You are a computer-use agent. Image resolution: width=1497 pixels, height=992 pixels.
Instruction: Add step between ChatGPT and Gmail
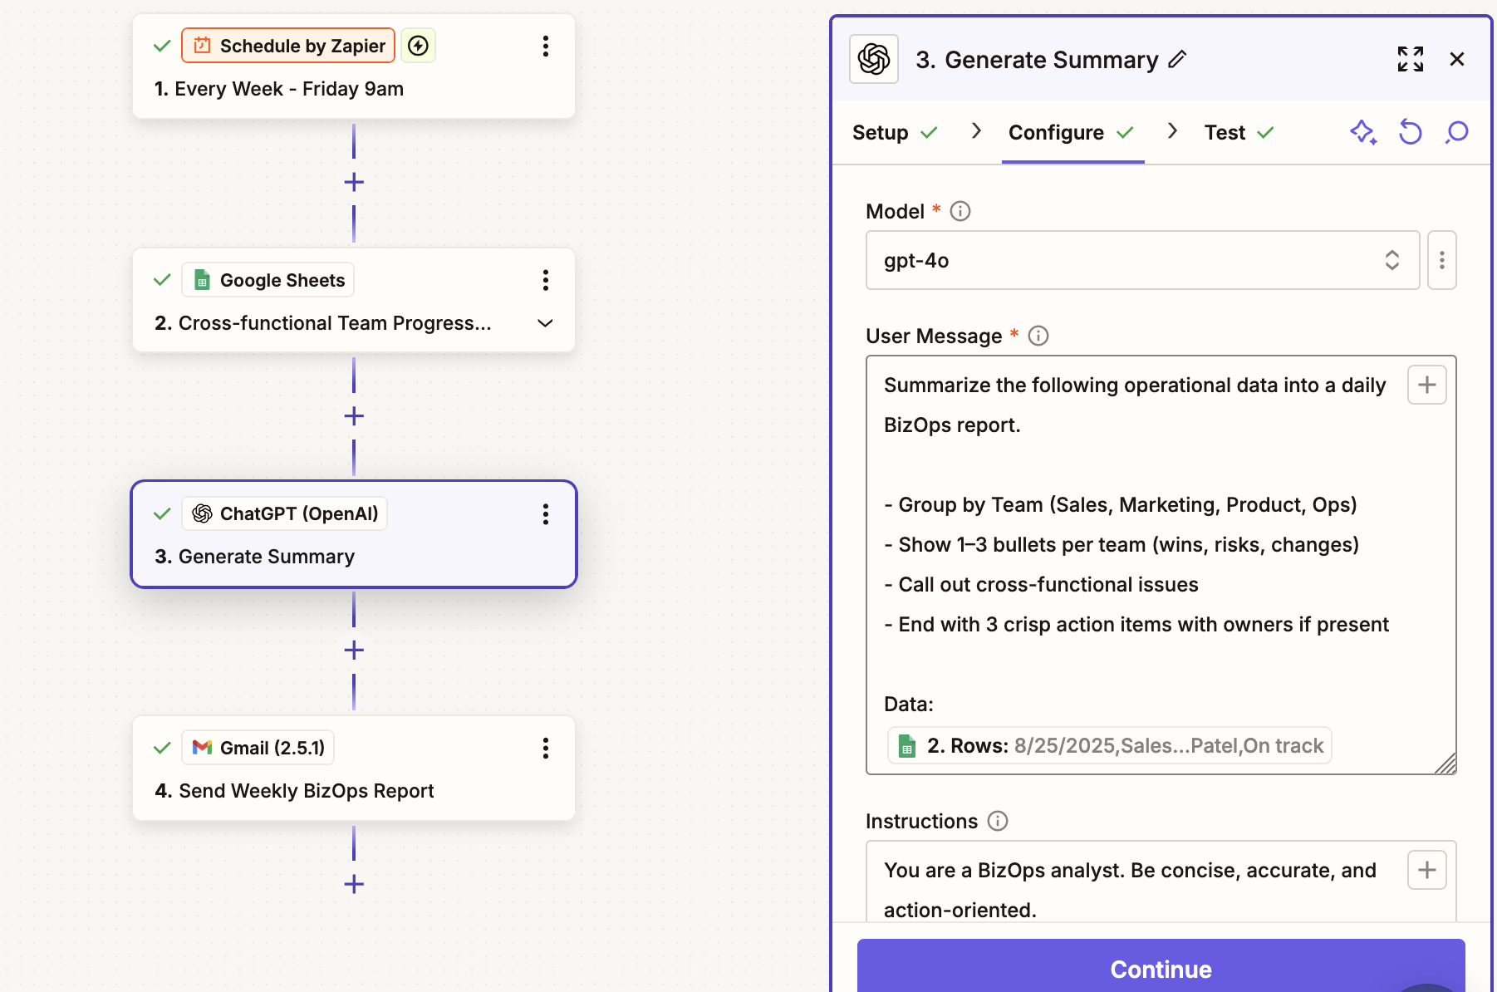click(354, 650)
